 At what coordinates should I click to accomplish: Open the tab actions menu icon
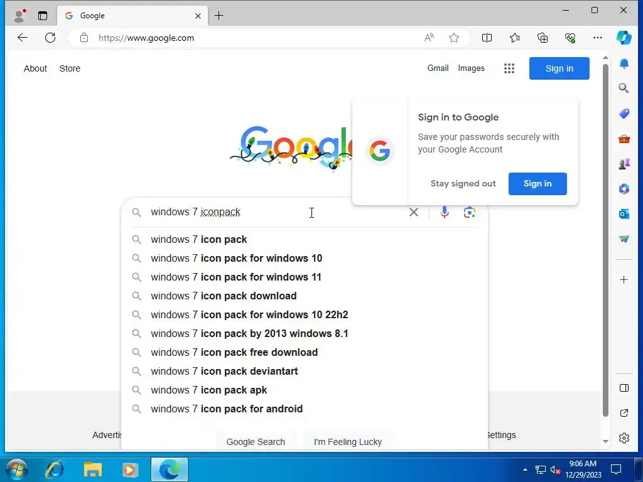43,16
